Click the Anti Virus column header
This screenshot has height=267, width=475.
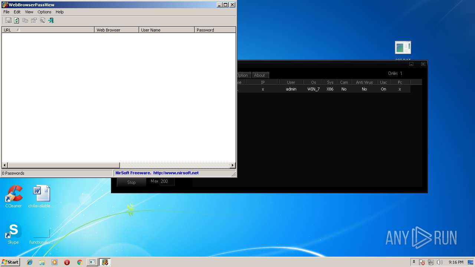(364, 82)
